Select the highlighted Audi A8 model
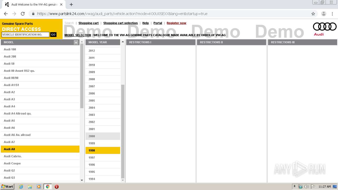Screen dimensions: 338x190 pyautogui.click(x=40, y=149)
